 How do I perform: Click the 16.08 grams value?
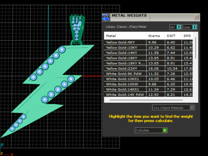(153, 68)
